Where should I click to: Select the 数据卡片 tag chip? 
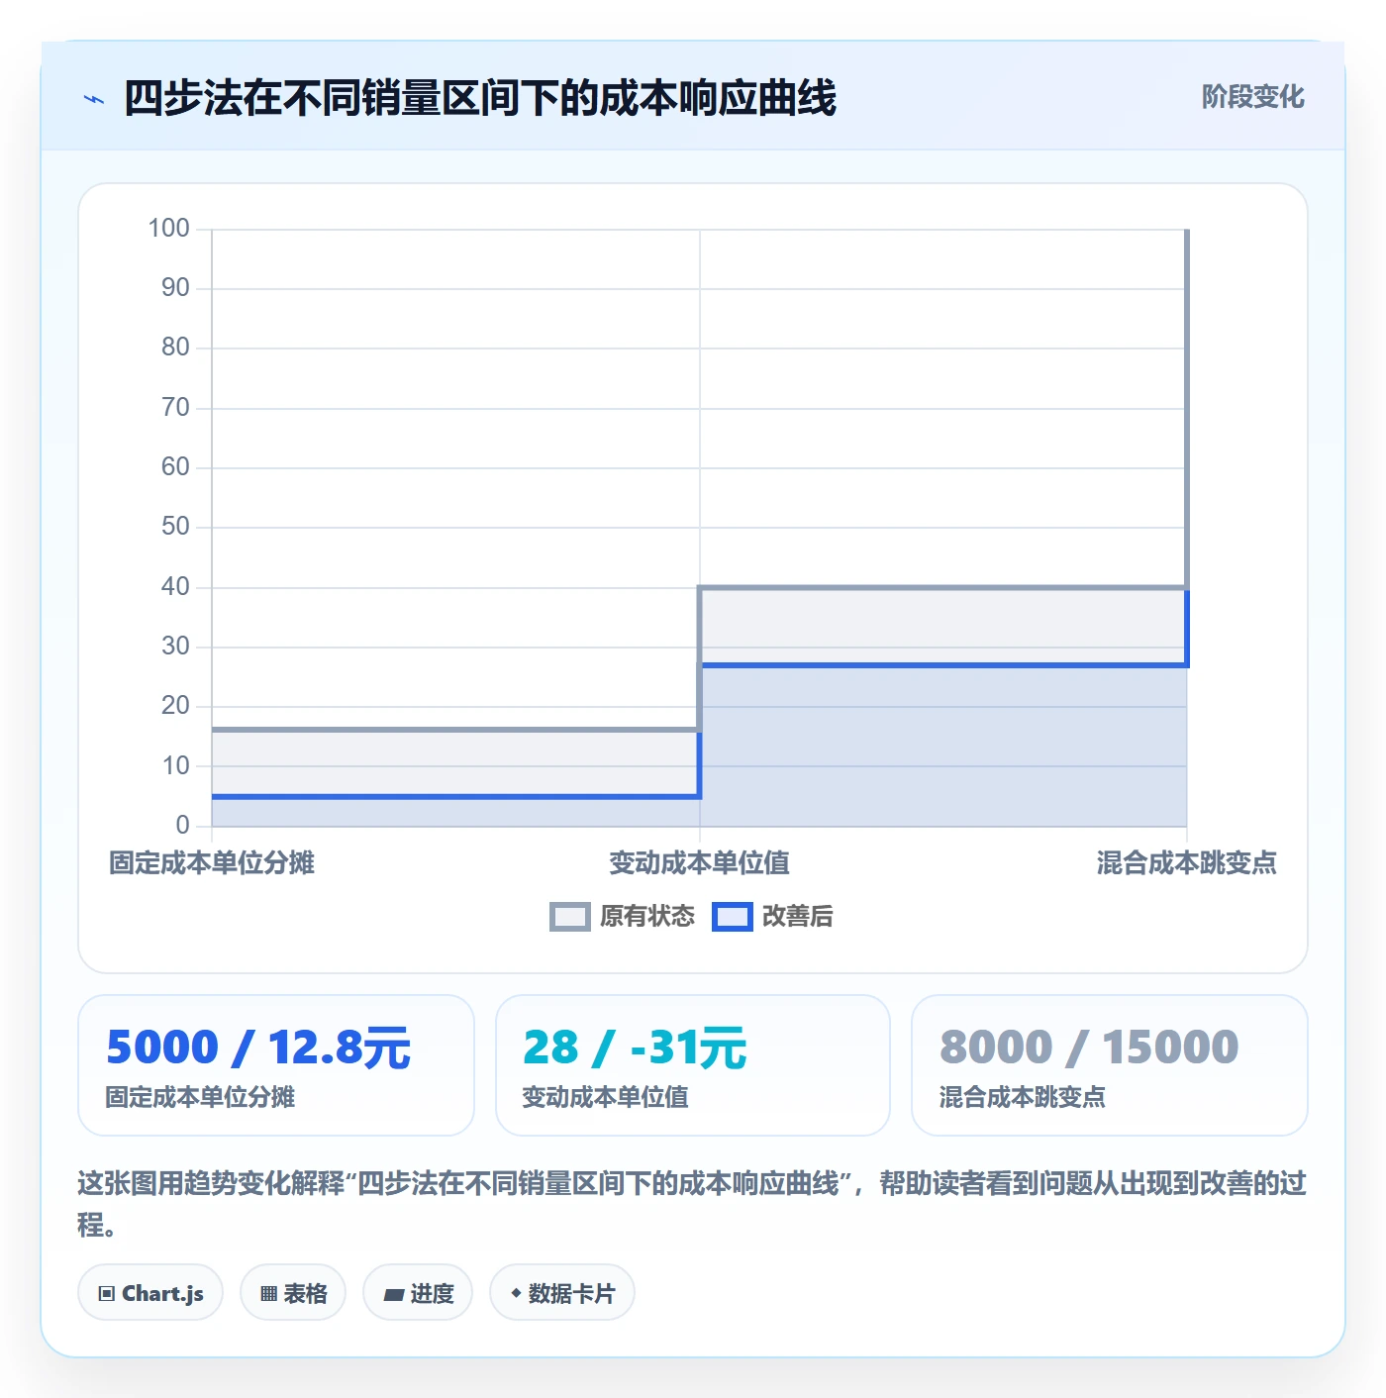(562, 1293)
